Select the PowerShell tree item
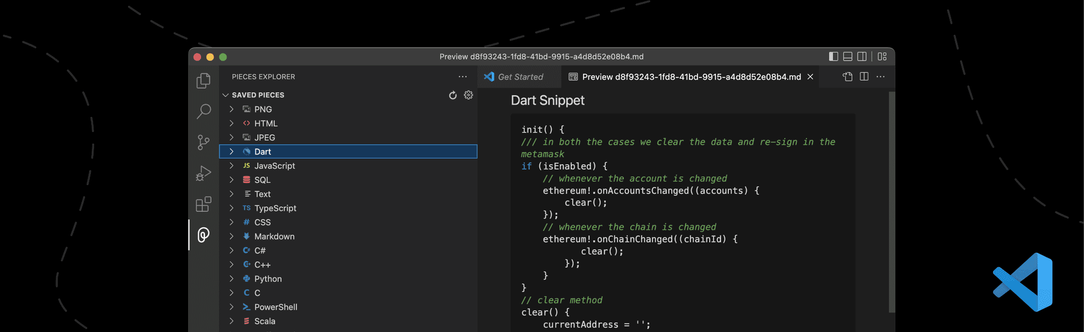The width and height of the screenshot is (1084, 332). click(x=348, y=307)
